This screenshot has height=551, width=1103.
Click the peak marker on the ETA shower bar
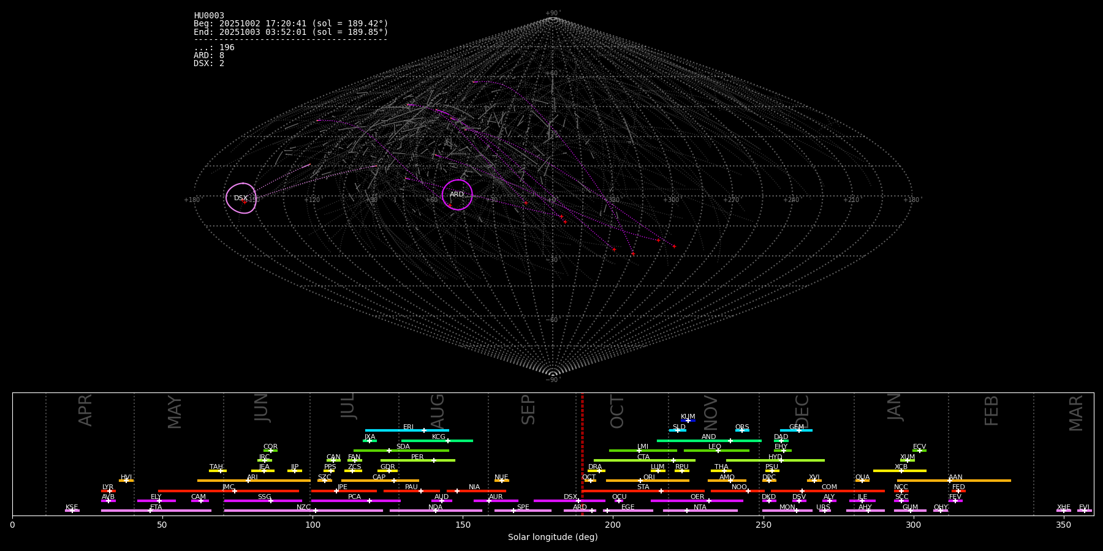[150, 511]
